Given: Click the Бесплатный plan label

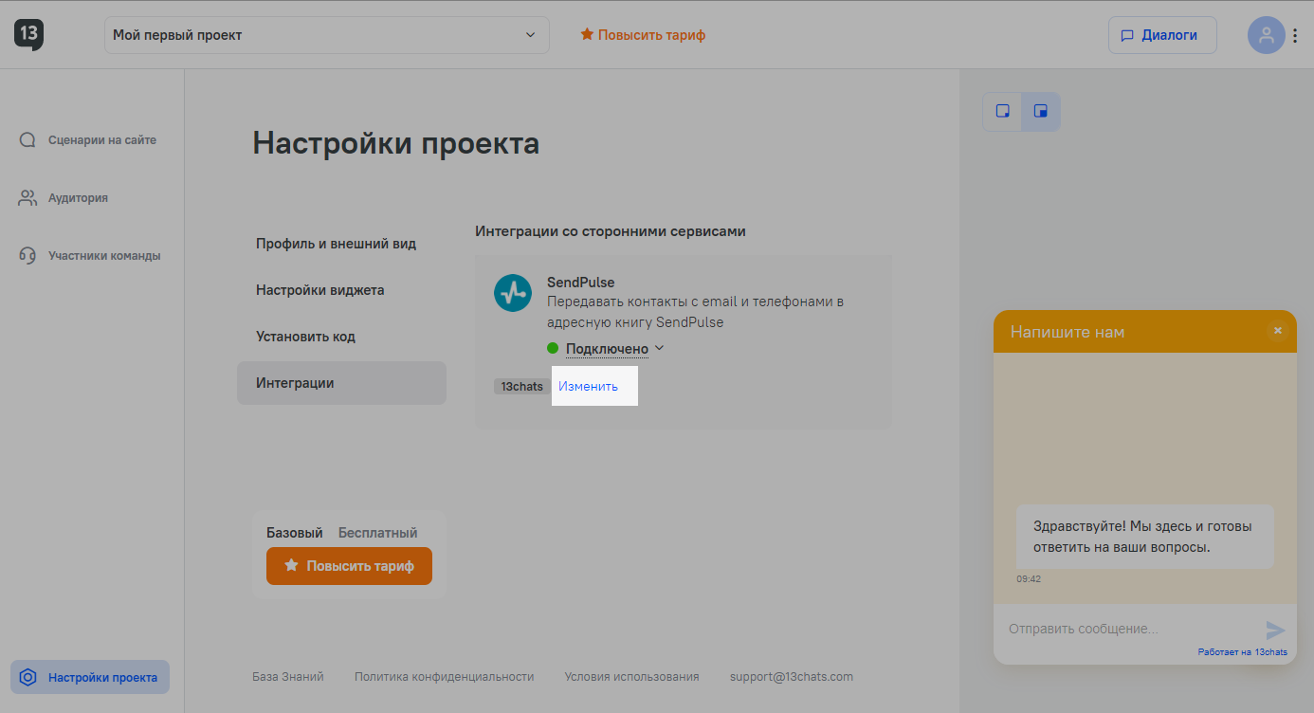Looking at the screenshot, I should click(378, 533).
